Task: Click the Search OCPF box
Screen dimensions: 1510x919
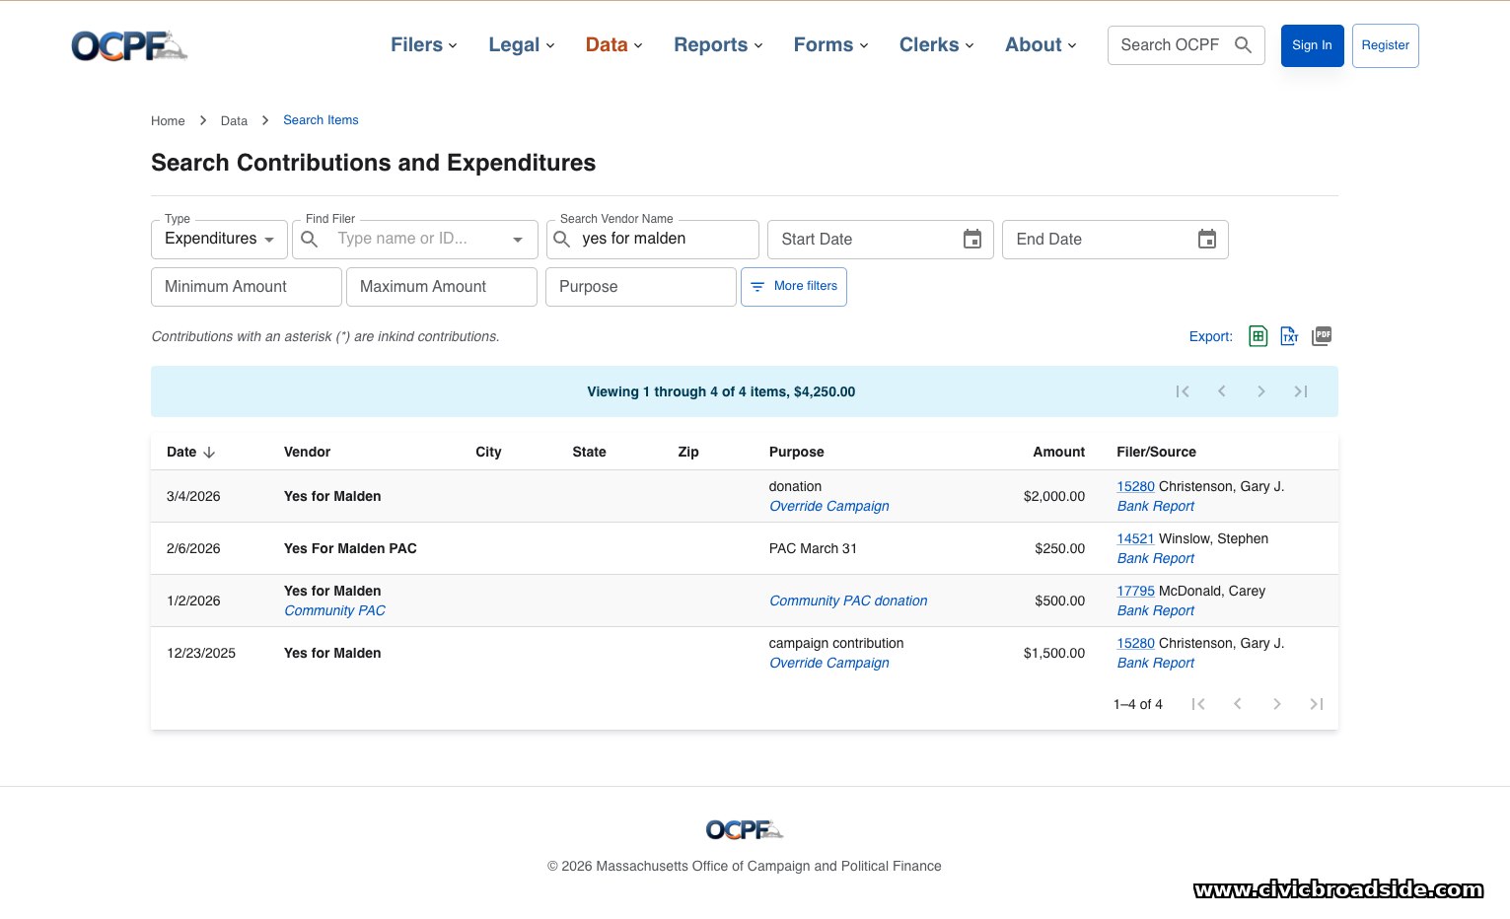Action: click(x=1186, y=45)
